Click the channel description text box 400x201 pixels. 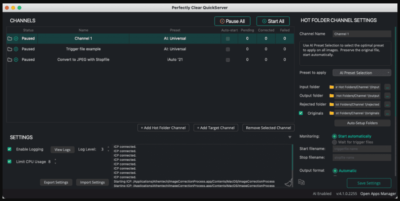point(345,53)
